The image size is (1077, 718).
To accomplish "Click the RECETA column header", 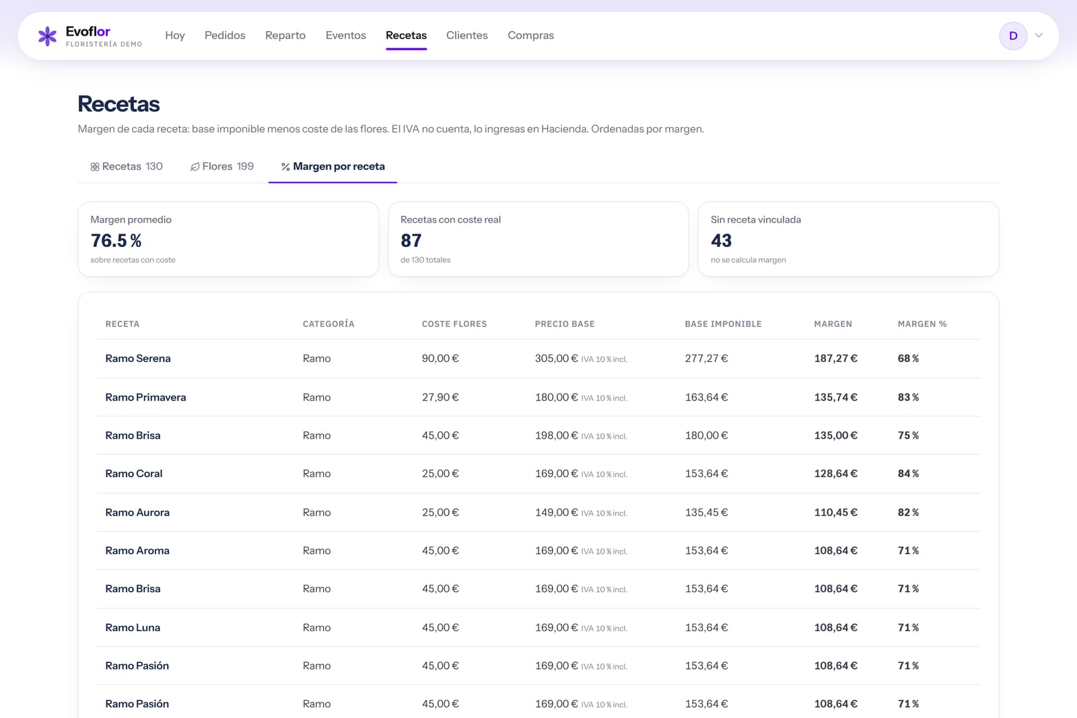I will pos(123,324).
